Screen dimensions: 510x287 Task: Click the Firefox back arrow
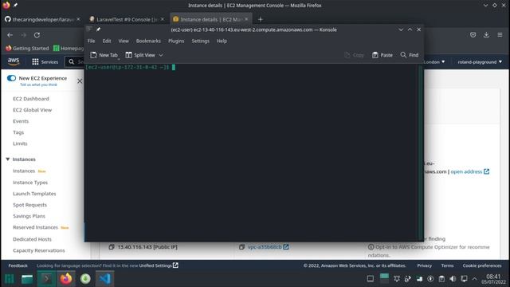(x=10, y=35)
